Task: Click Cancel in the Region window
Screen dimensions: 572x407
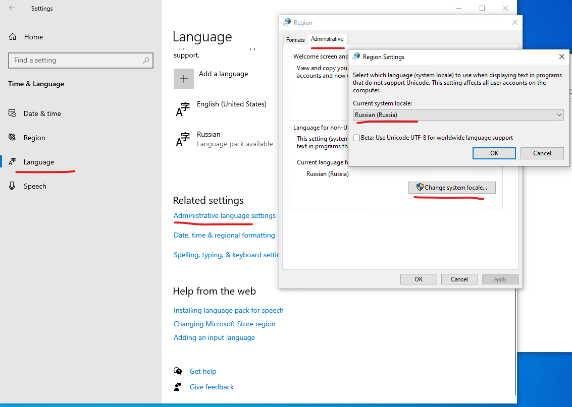Action: point(459,279)
